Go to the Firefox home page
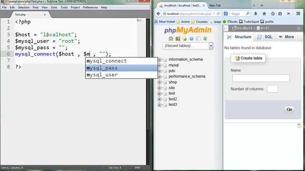Image resolution: width=305 pixels, height=171 pixels. (264, 14)
